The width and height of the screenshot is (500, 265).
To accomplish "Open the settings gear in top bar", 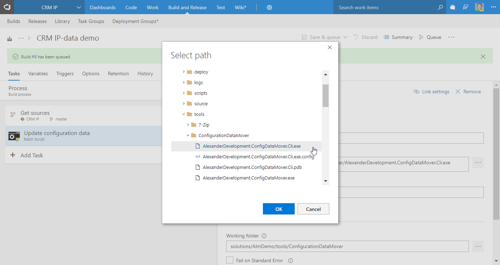I will coord(269,7).
